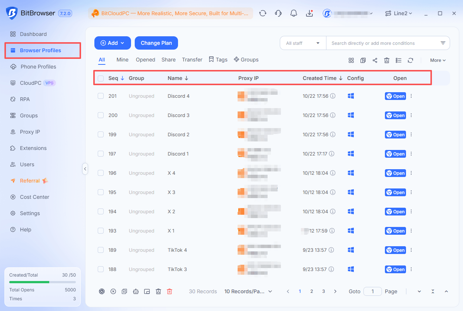Toggle the select-all checkbox in table header
Viewport: 463px width, 311px height.
101,78
